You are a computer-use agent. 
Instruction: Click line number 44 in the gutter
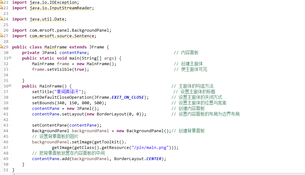[x=6, y=131]
